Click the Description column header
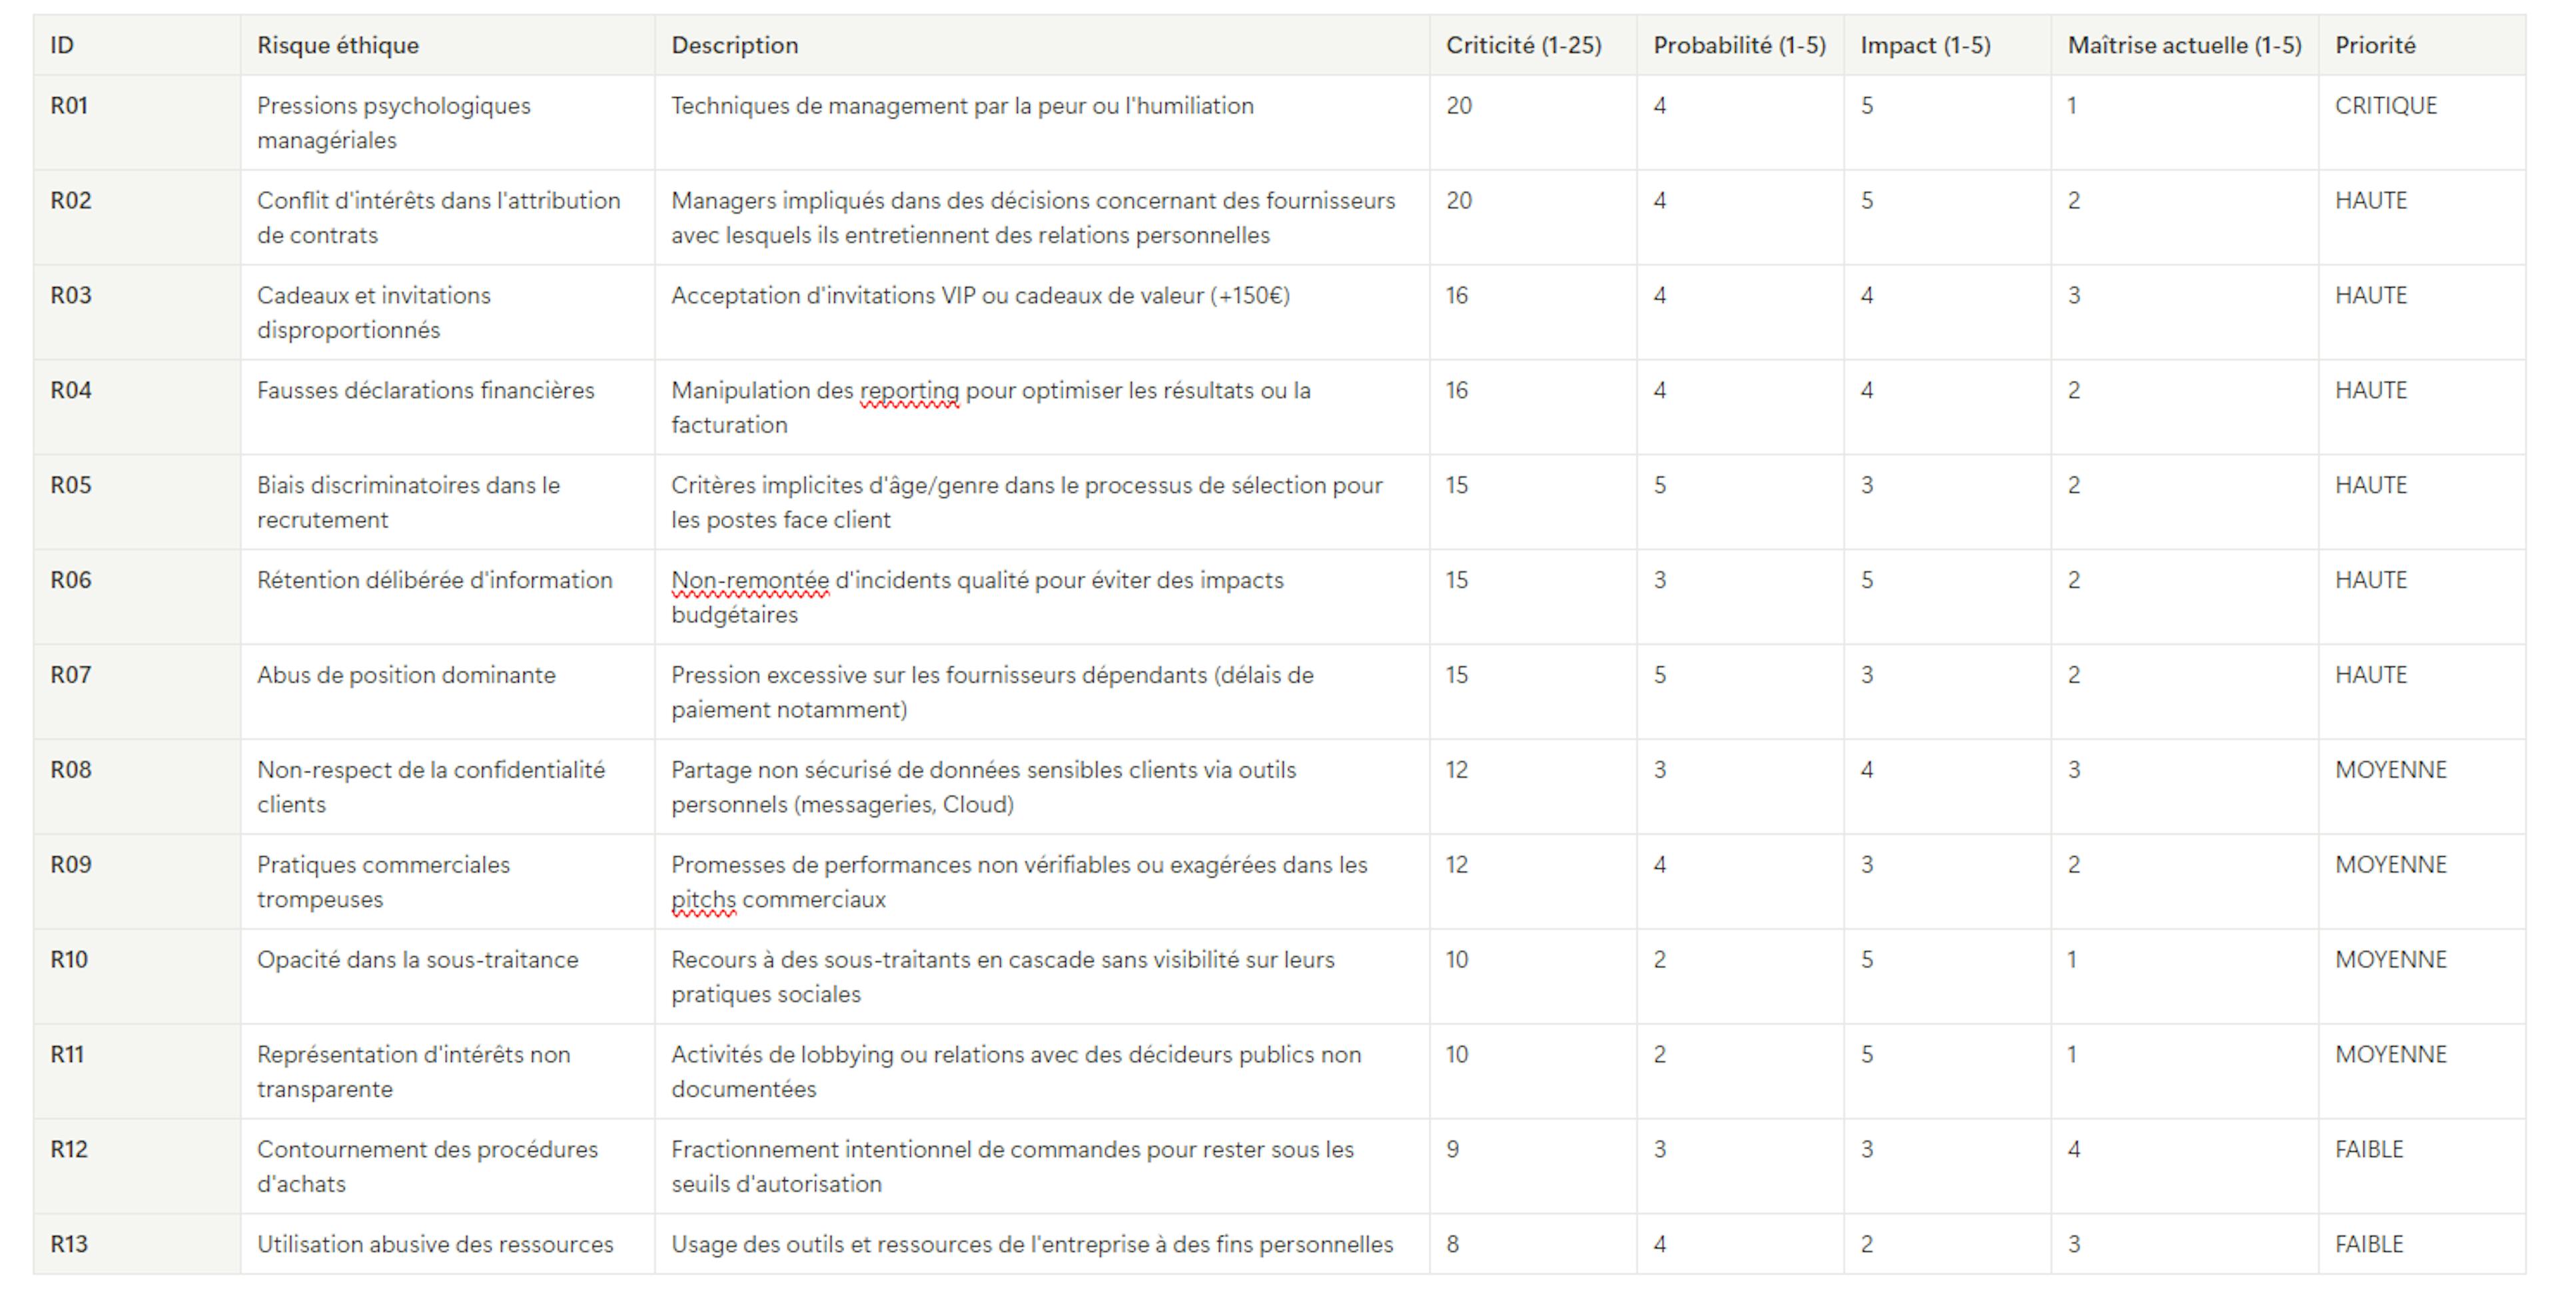2558x1299 pixels. tap(1042, 45)
